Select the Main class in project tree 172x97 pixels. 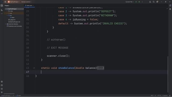point(12,18)
